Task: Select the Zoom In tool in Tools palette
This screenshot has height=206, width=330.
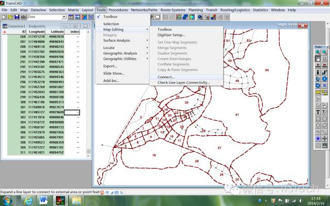Action: point(318,52)
